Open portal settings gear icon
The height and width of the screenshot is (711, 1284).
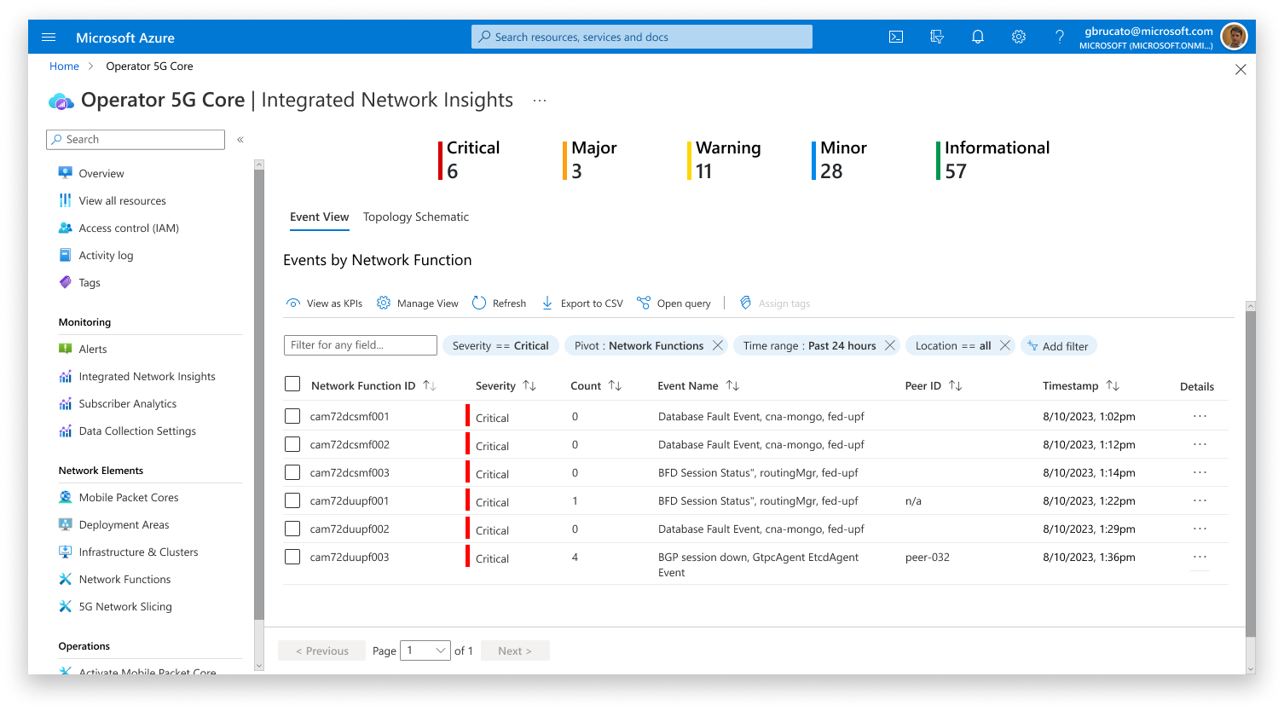1019,37
